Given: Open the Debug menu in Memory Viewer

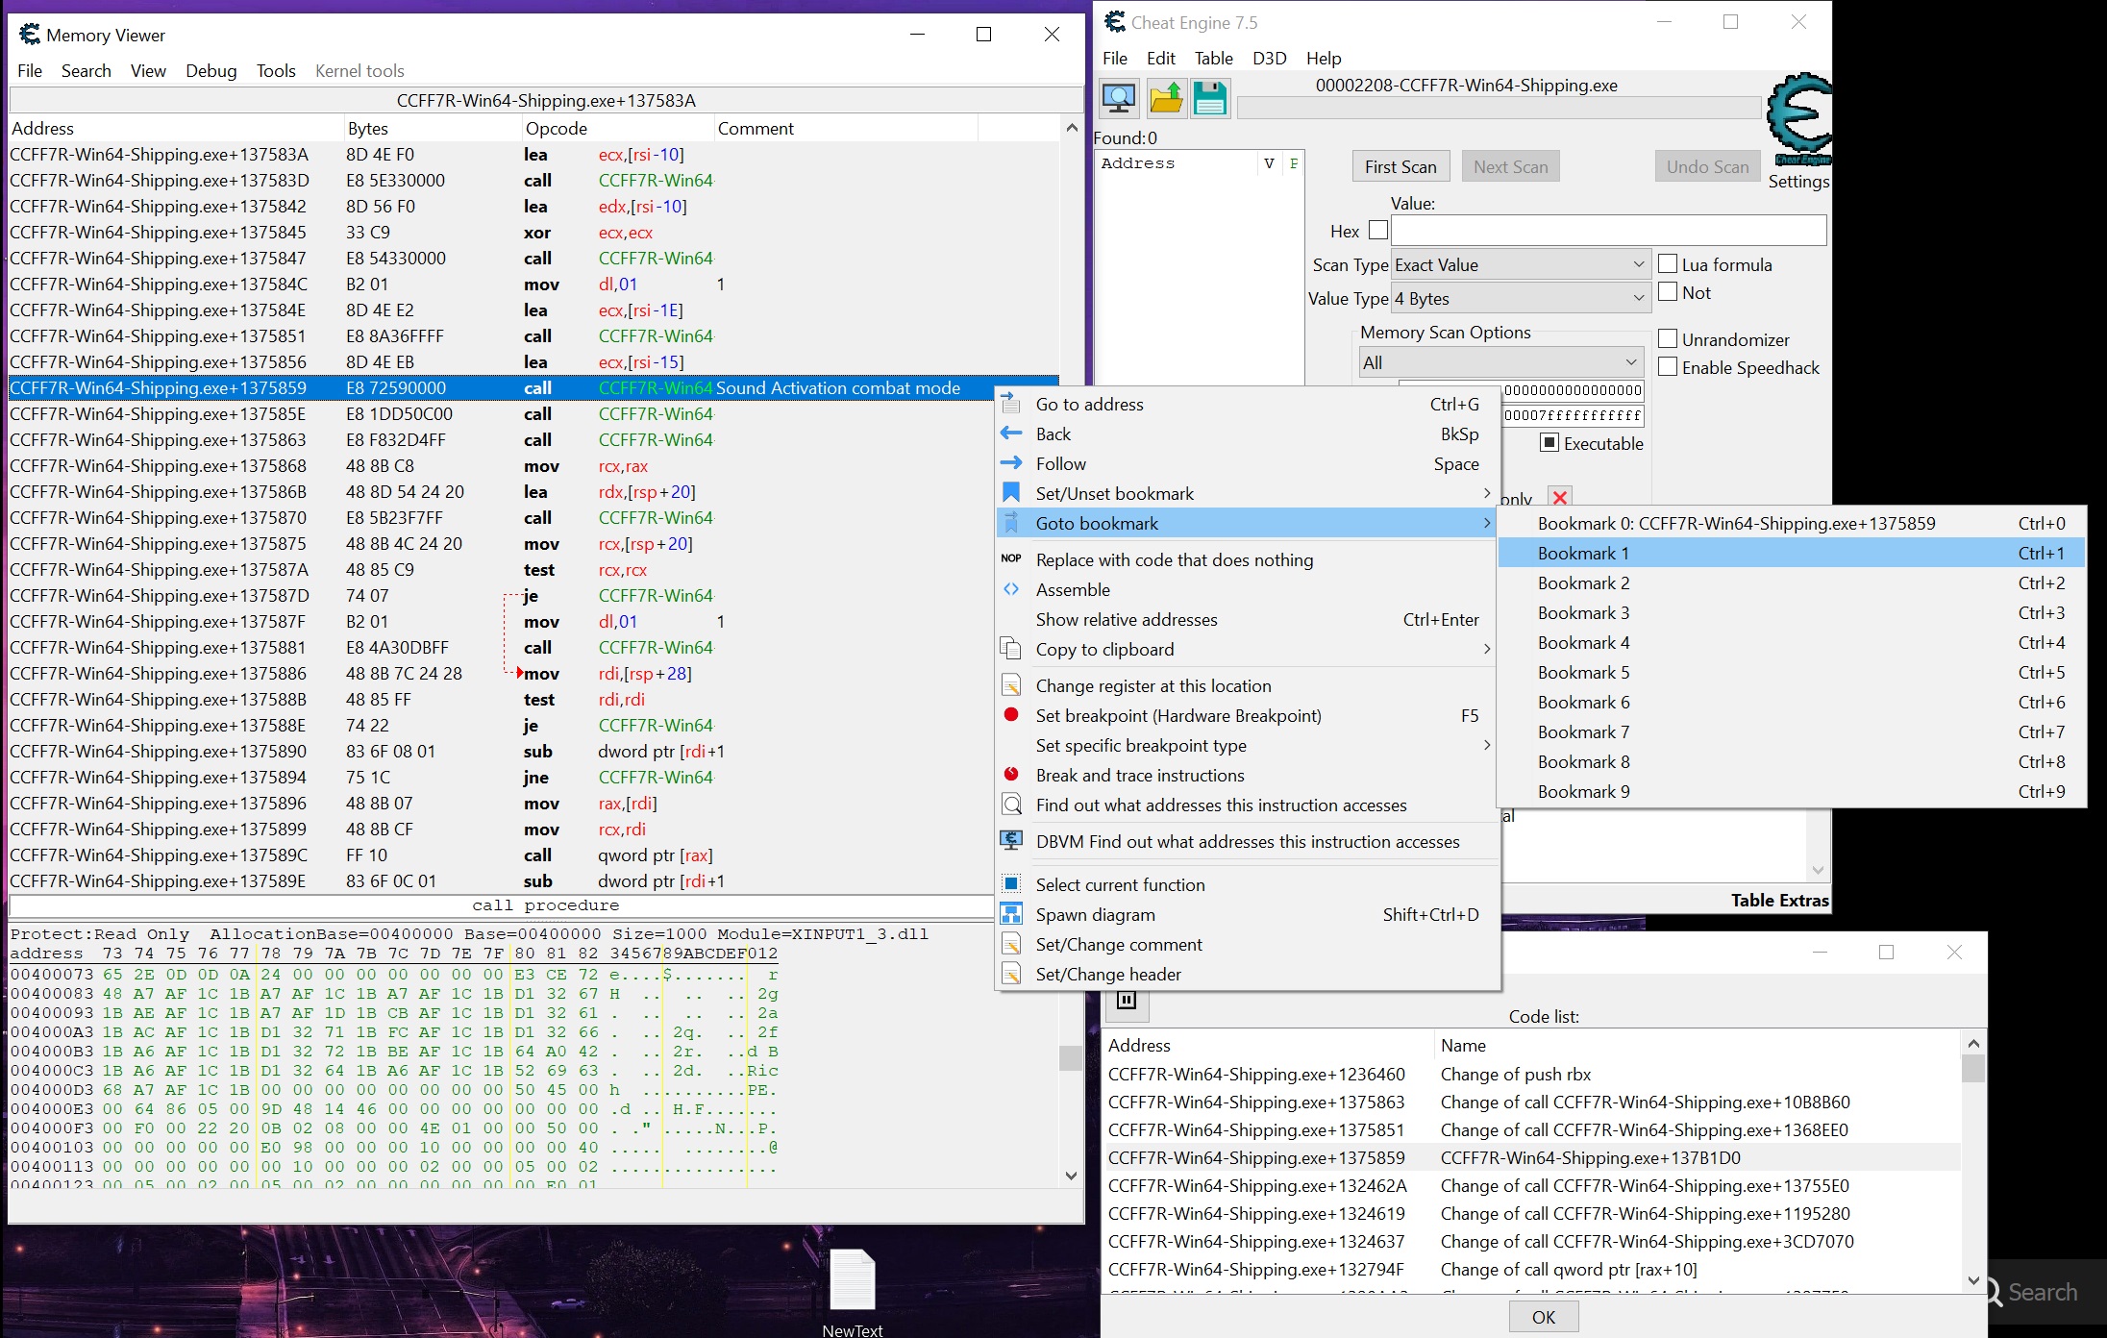Looking at the screenshot, I should click(x=211, y=71).
